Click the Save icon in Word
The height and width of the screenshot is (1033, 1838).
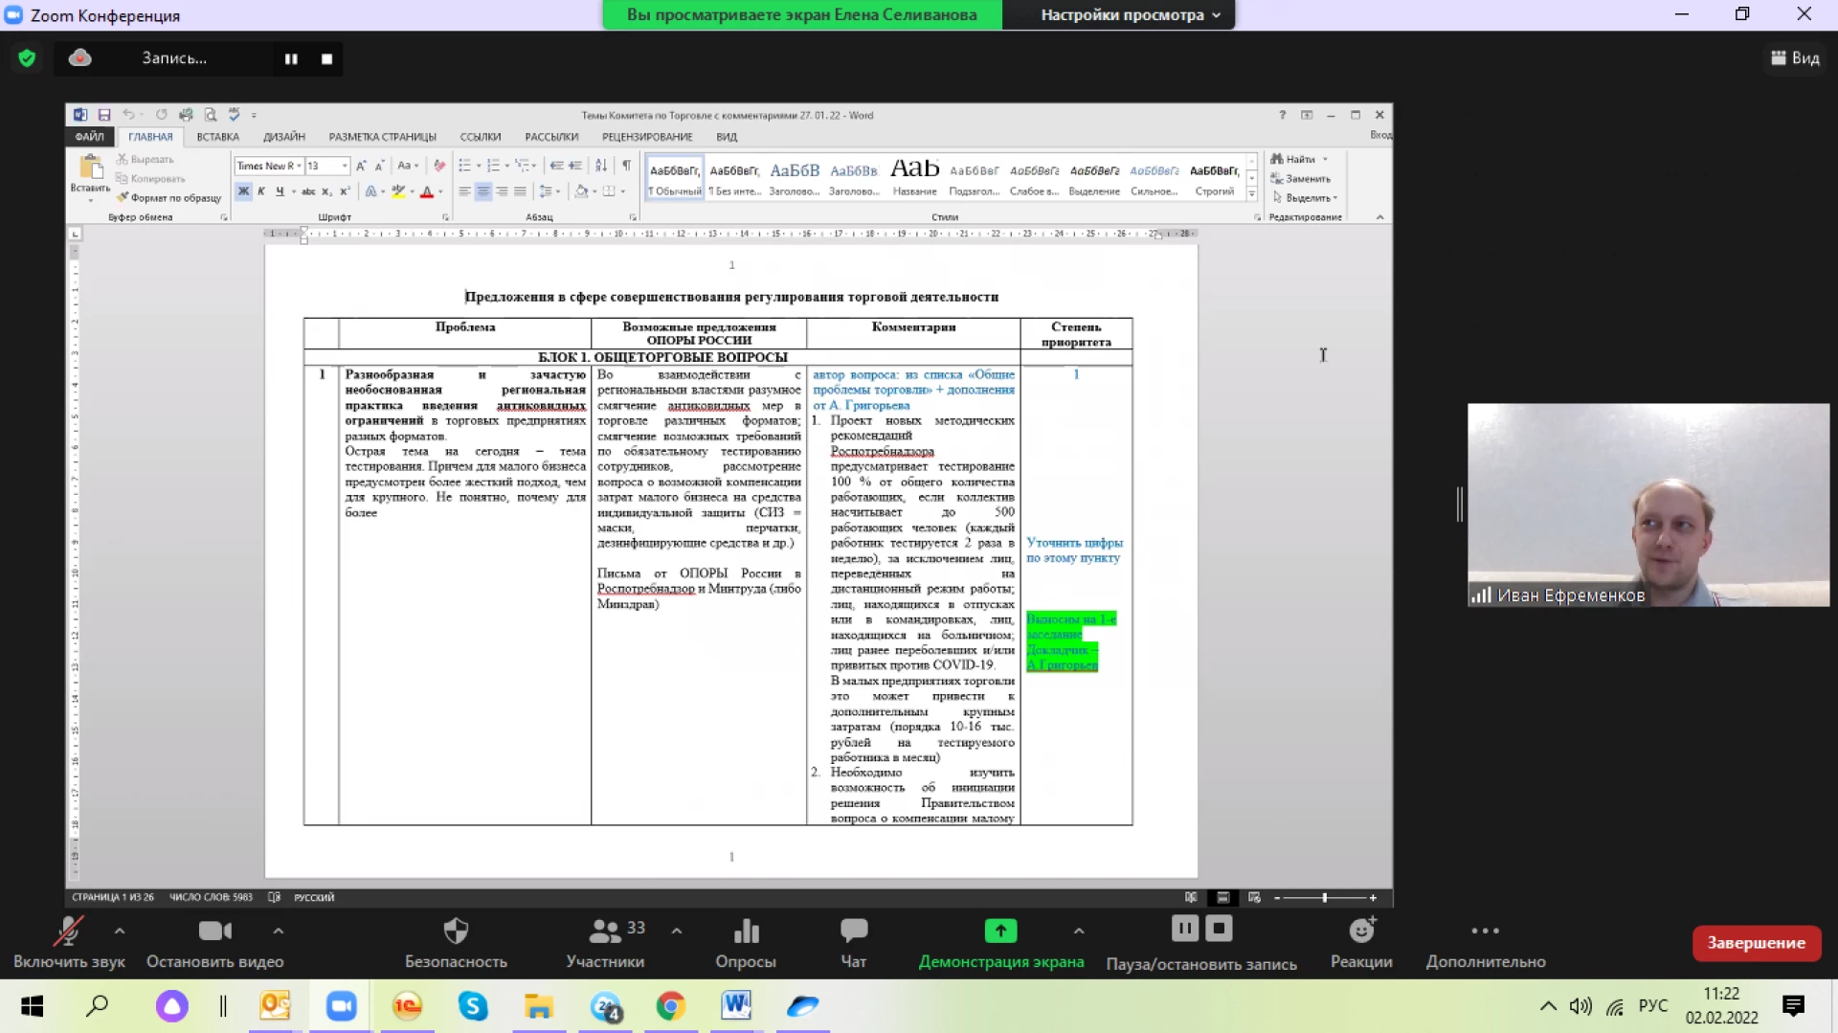tap(104, 115)
